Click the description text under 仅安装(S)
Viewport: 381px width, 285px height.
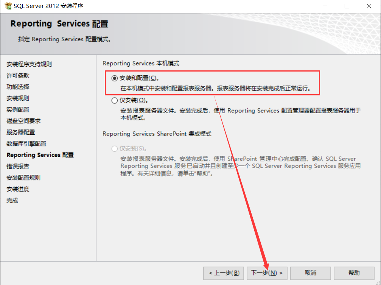241,166
